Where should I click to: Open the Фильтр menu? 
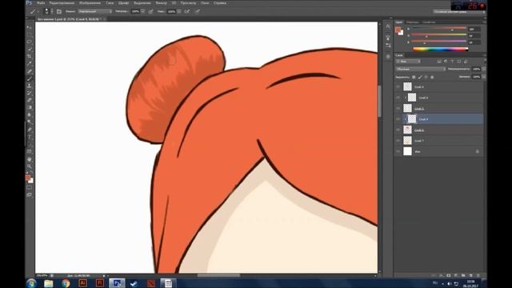tap(161, 3)
